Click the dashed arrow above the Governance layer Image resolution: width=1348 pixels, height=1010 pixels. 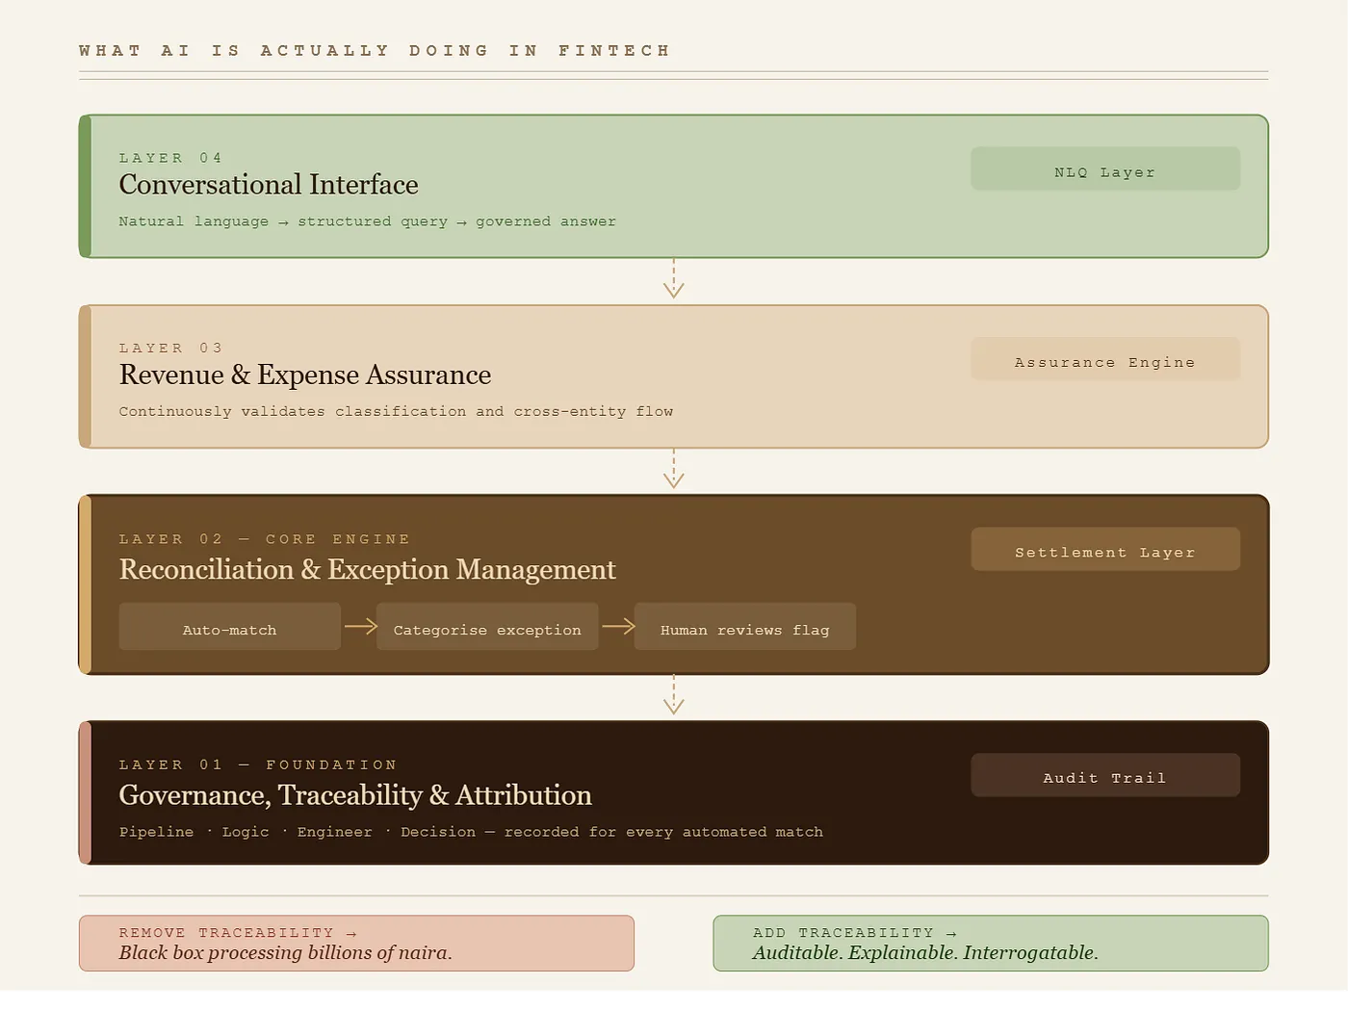(674, 696)
